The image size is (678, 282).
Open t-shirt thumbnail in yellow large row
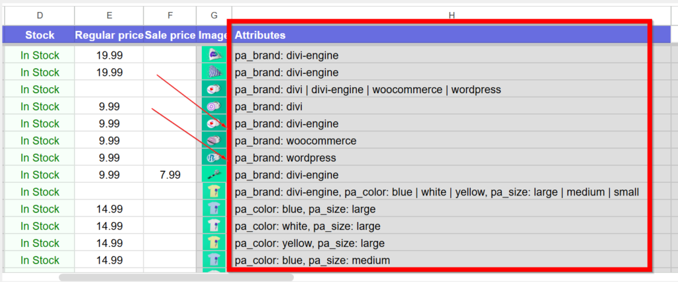coord(215,243)
